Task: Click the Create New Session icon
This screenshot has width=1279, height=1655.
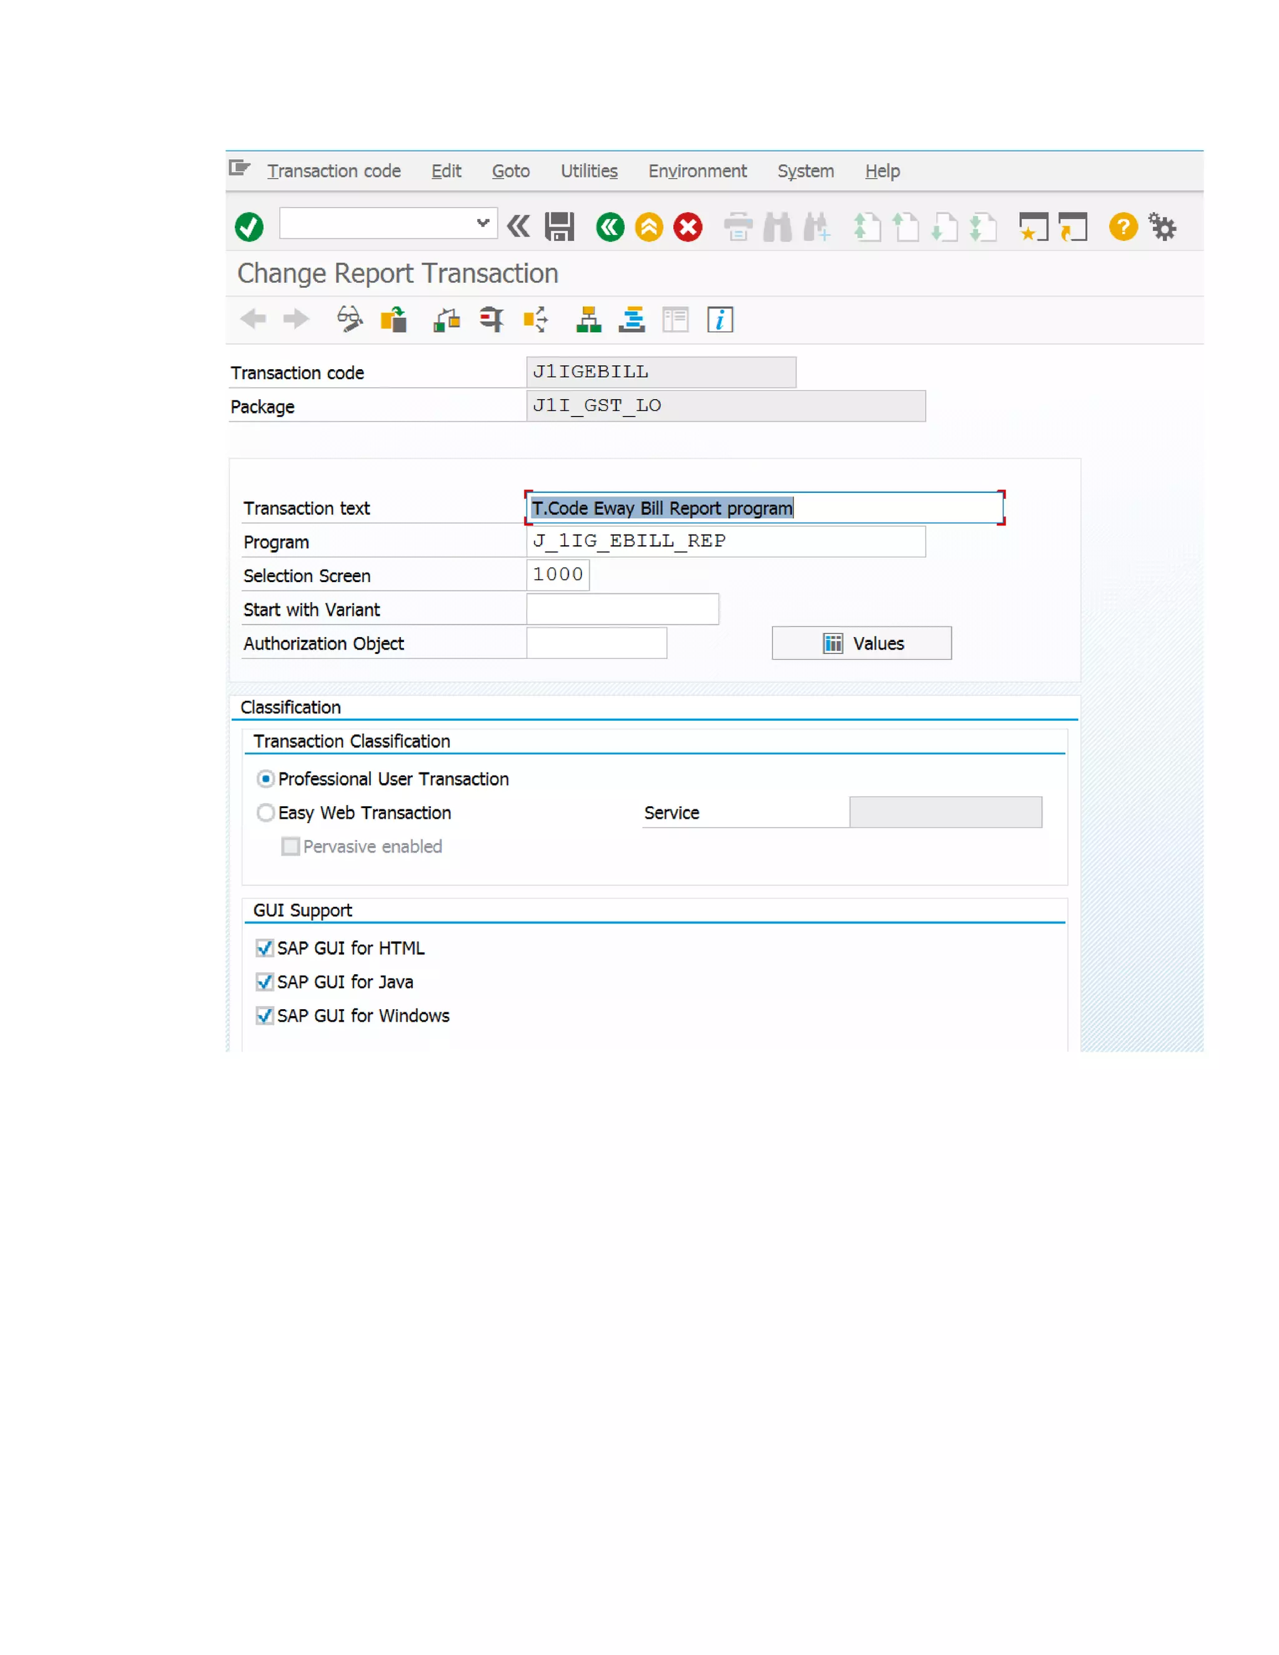Action: tap(1034, 227)
